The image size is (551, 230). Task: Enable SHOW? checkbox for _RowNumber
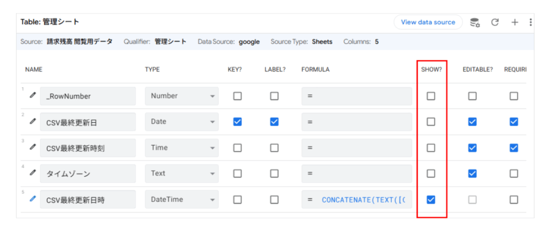pos(431,96)
